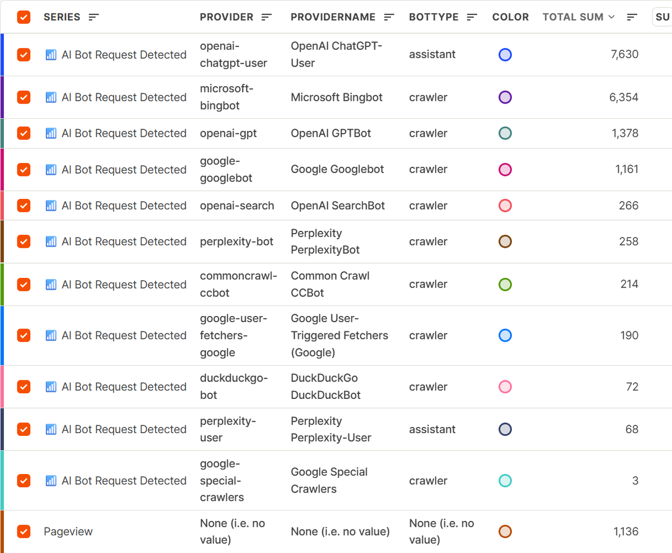This screenshot has width=672, height=553.
Task: Click the 'DuckDuckGo DuckDuckBot' provider name
Action: pyautogui.click(x=326, y=387)
